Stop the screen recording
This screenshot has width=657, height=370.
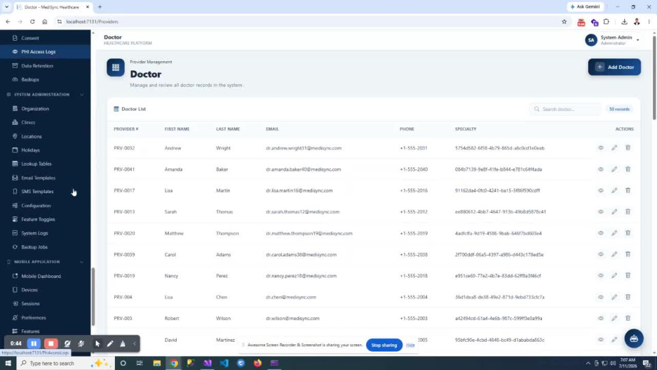pos(51,344)
